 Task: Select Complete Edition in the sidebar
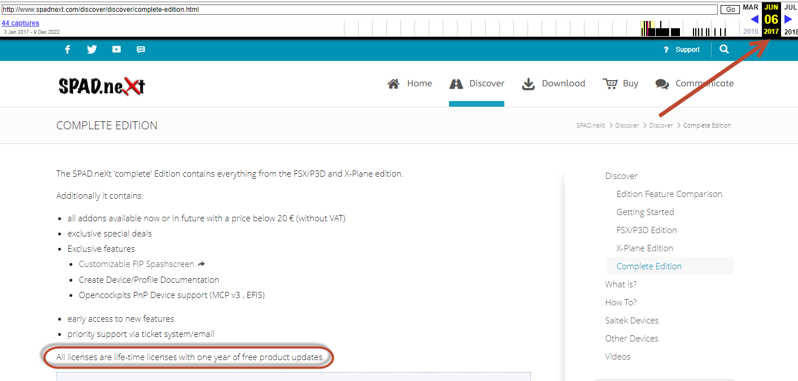[x=649, y=266]
